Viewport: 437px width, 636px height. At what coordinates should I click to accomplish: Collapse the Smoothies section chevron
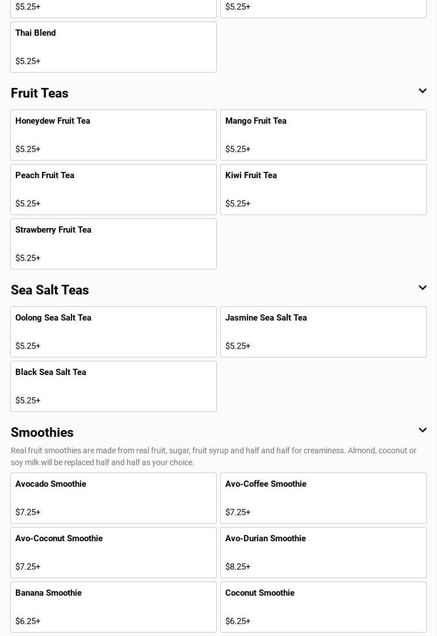[422, 431]
